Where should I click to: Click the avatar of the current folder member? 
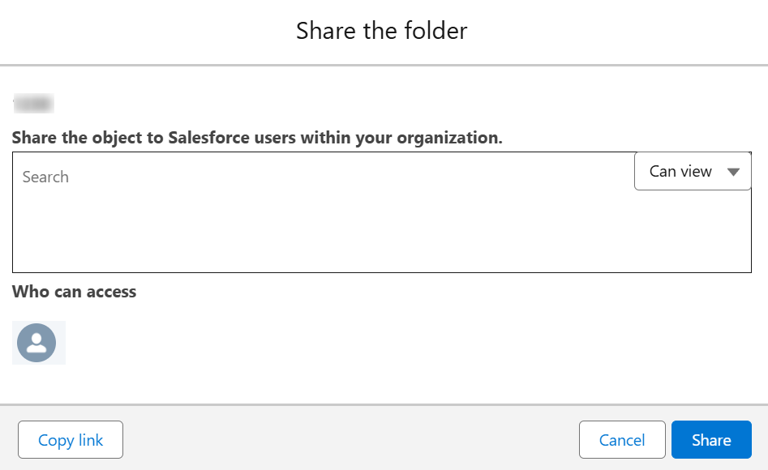click(x=38, y=343)
